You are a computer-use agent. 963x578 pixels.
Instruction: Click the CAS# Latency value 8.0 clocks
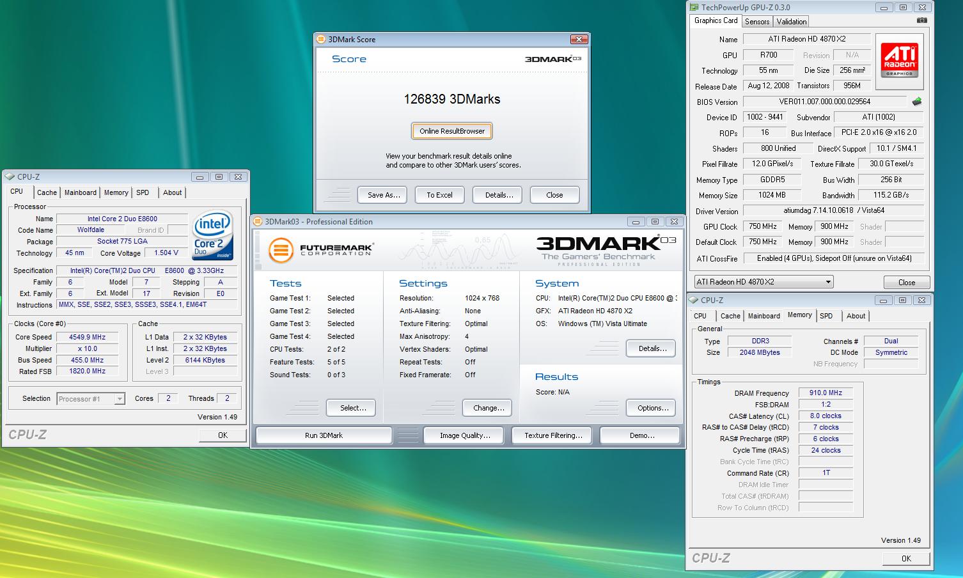[x=826, y=416]
